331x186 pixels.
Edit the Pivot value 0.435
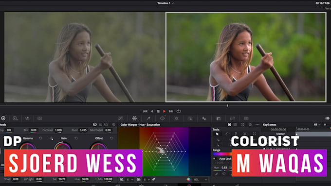pyautogui.click(x=83, y=130)
